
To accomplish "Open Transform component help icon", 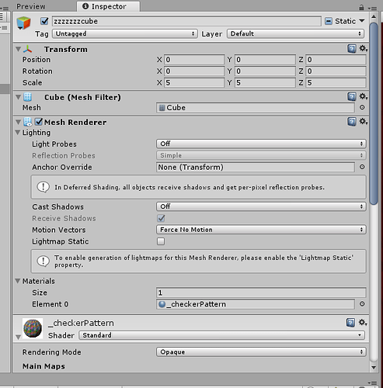I will pyautogui.click(x=352, y=49).
